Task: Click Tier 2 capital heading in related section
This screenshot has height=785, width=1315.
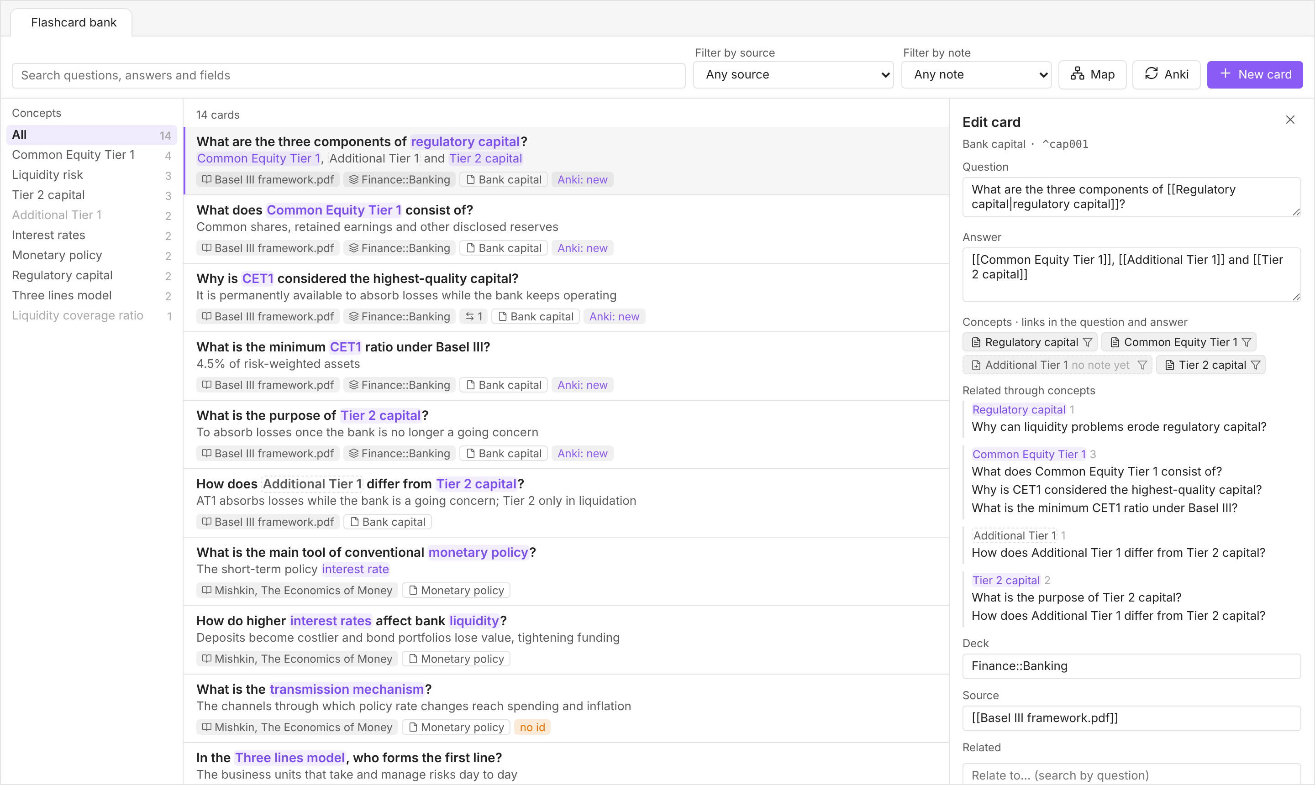Action: tap(1005, 580)
